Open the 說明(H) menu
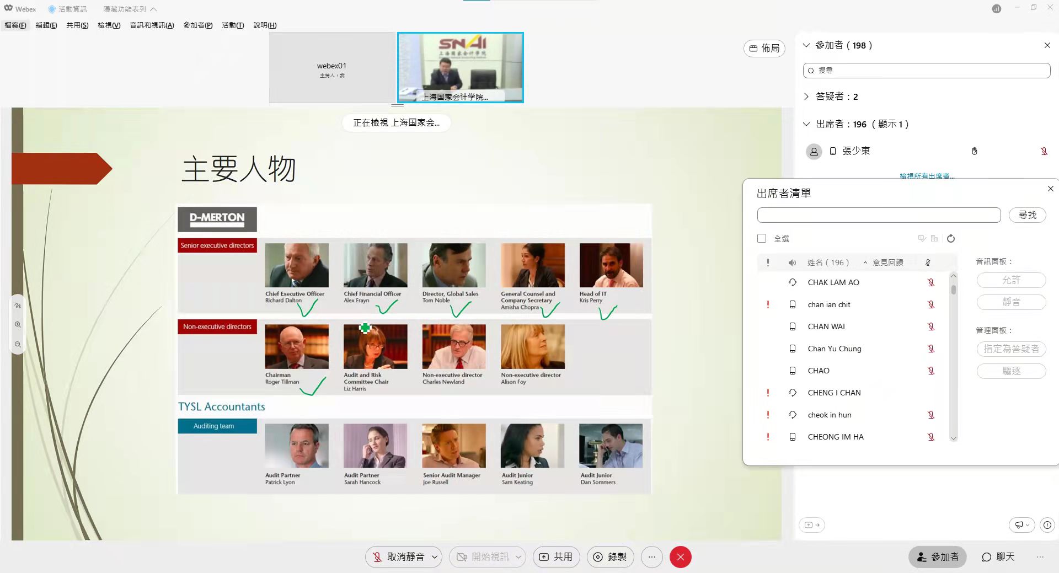Image resolution: width=1059 pixels, height=573 pixels. [265, 25]
